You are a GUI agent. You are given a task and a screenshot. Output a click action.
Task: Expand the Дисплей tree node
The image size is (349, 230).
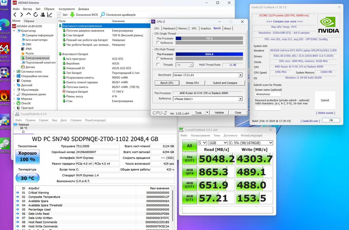(x=14, y=85)
